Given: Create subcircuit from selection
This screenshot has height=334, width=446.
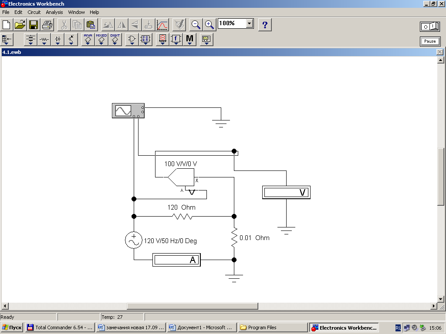Looking at the screenshot, I should (x=149, y=25).
